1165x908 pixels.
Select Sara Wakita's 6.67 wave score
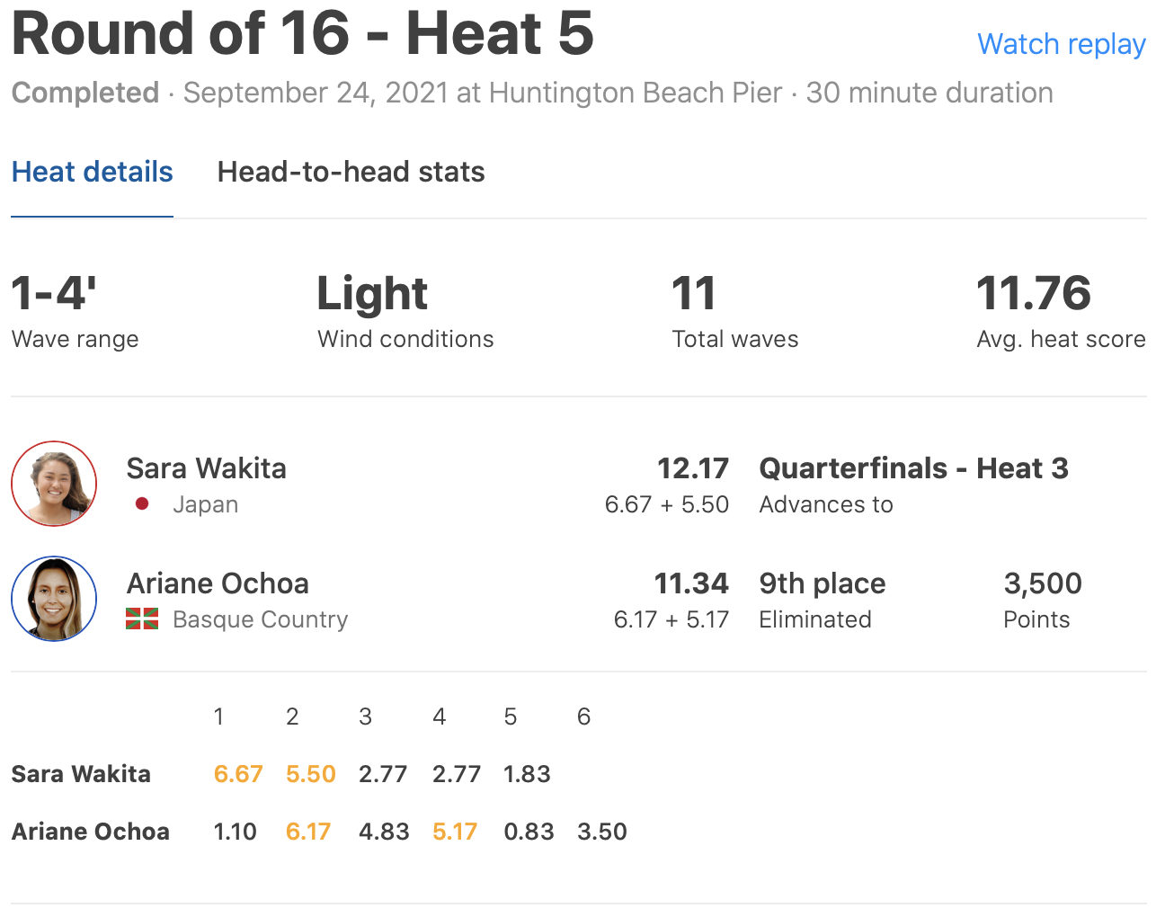pyautogui.click(x=238, y=774)
